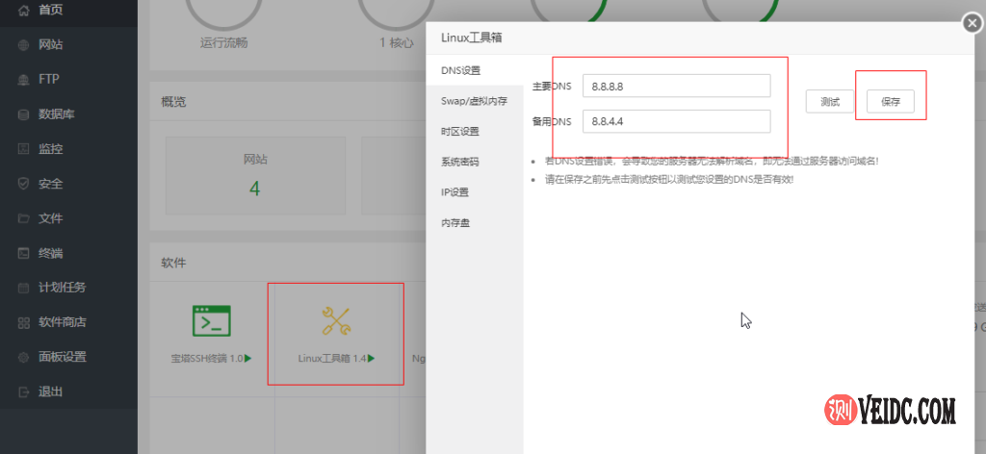Click the 网站 count 4 link
The width and height of the screenshot is (986, 454).
[x=254, y=188]
